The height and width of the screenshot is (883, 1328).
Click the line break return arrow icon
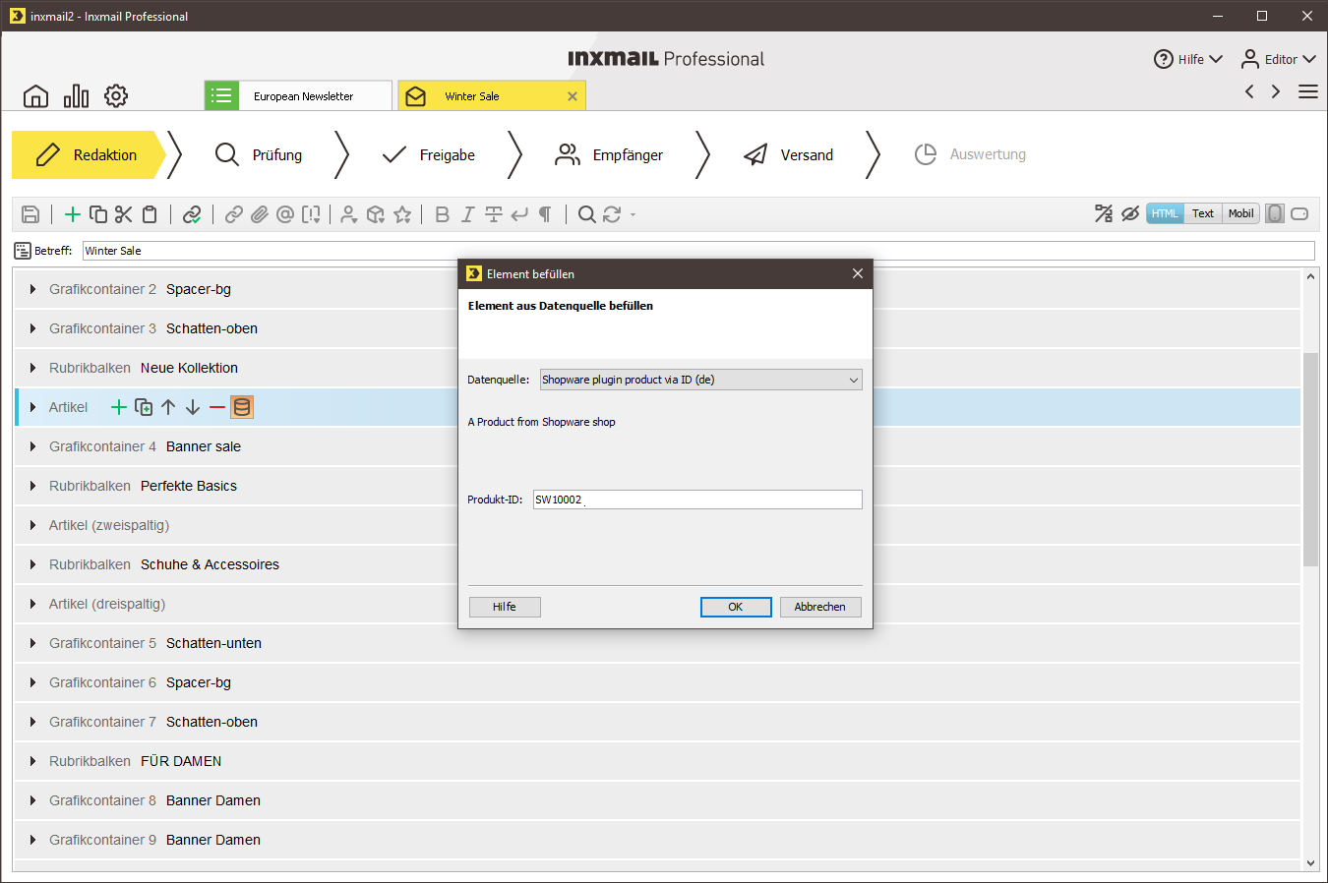click(x=519, y=214)
